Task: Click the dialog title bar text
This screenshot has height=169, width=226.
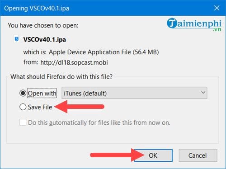Action: (37, 8)
